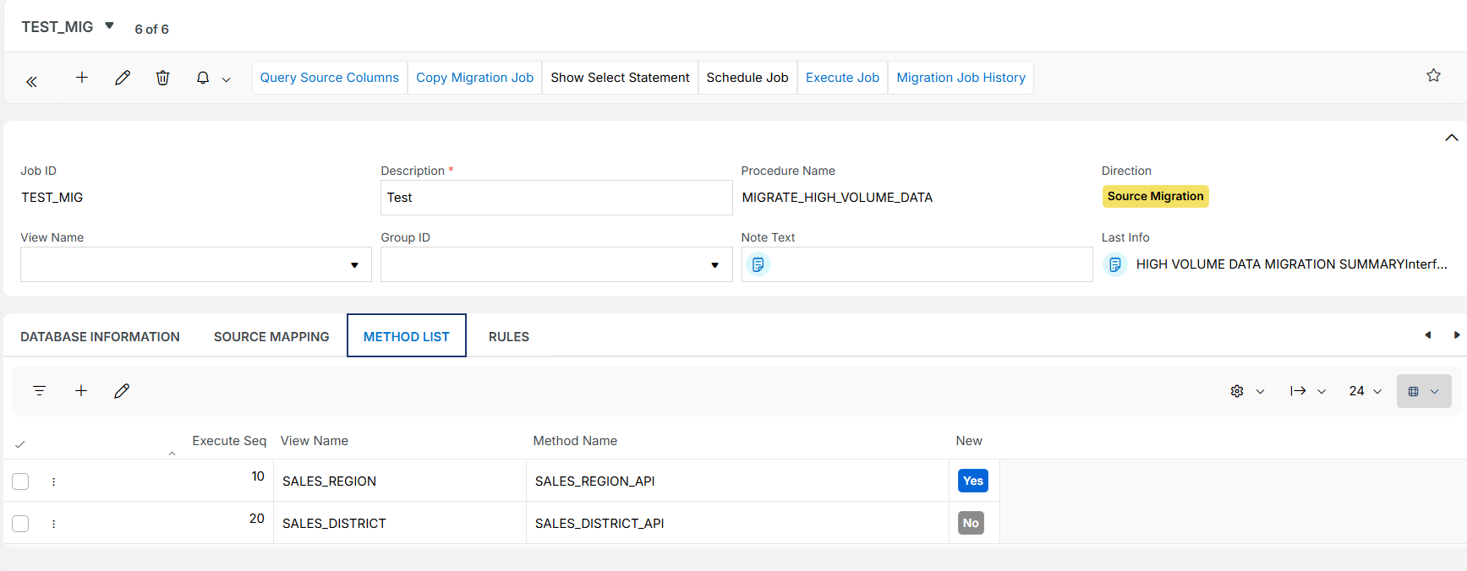Switch to Database Information tab
This screenshot has width=1467, height=571.
coord(100,336)
